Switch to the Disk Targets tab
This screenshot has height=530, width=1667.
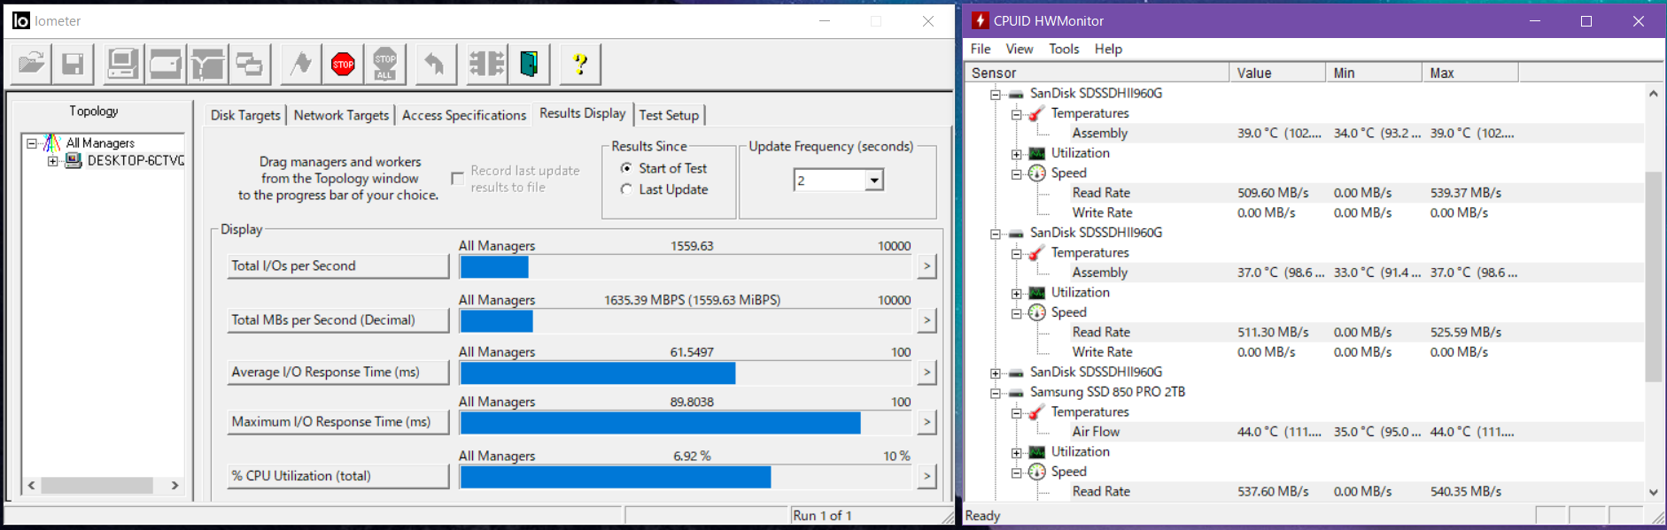pyautogui.click(x=245, y=115)
